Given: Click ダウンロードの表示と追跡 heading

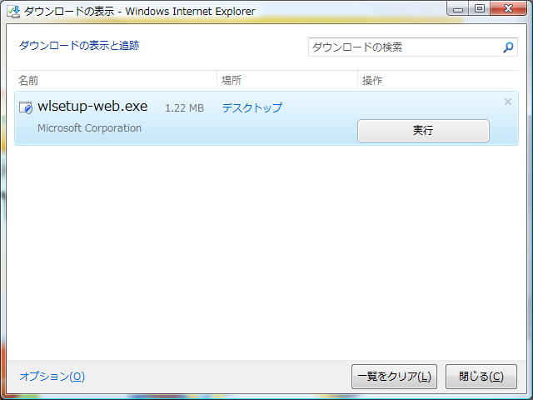Looking at the screenshot, I should [79, 45].
